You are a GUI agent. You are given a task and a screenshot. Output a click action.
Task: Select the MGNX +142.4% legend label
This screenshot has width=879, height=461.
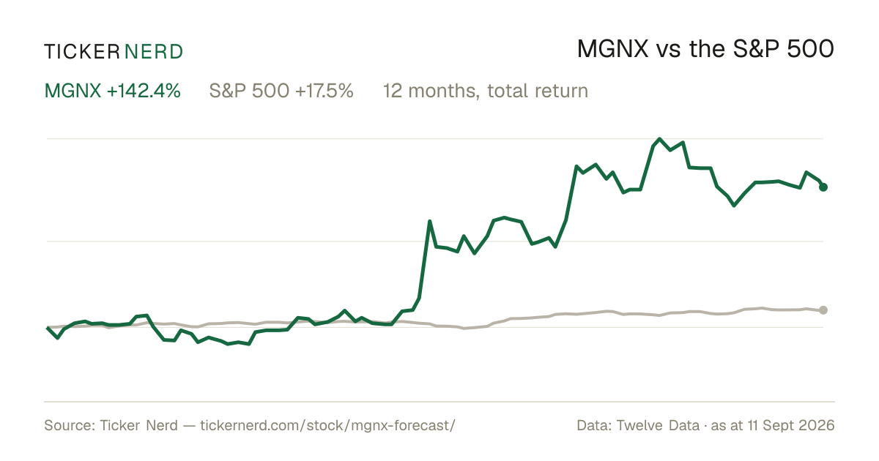[x=113, y=91]
